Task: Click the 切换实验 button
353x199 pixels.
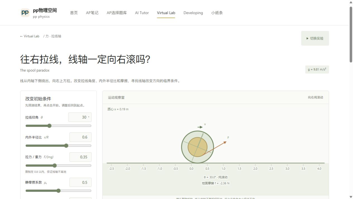Action: tap(315, 38)
